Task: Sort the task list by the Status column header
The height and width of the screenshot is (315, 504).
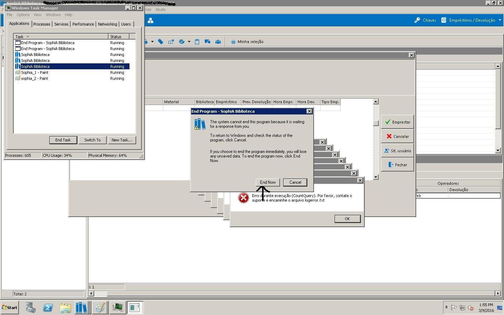Action: click(119, 36)
